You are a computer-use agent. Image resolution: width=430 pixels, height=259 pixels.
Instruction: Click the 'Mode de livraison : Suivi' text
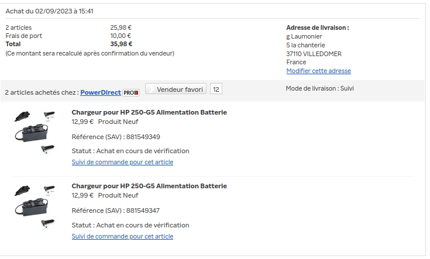click(x=319, y=89)
